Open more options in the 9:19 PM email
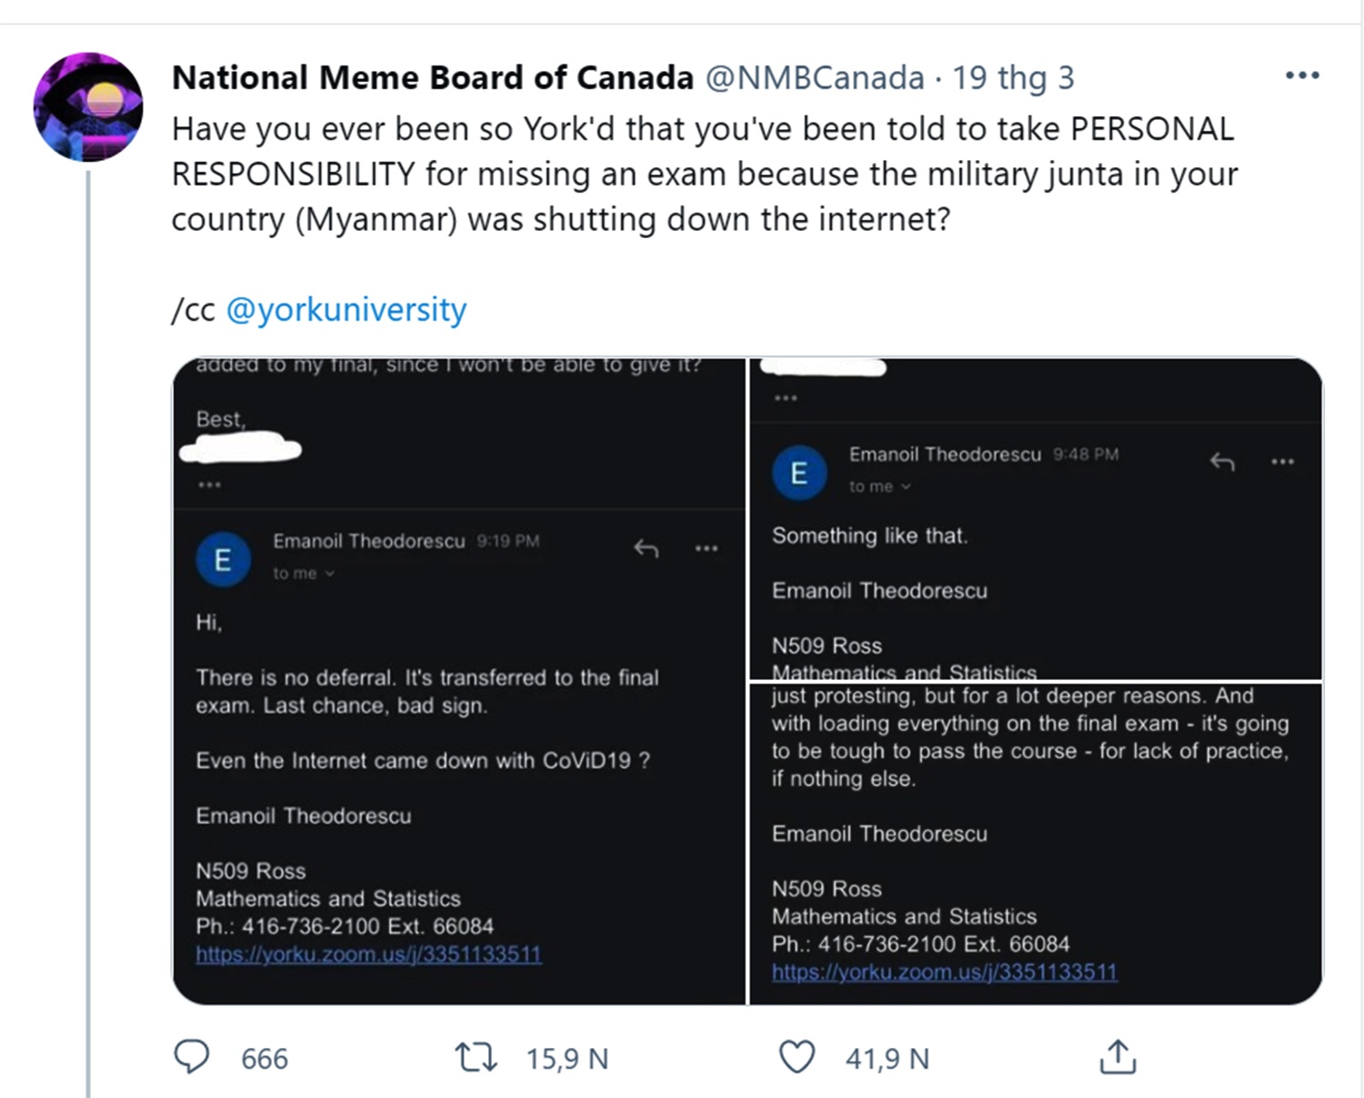The width and height of the screenshot is (1364, 1098). tap(707, 547)
